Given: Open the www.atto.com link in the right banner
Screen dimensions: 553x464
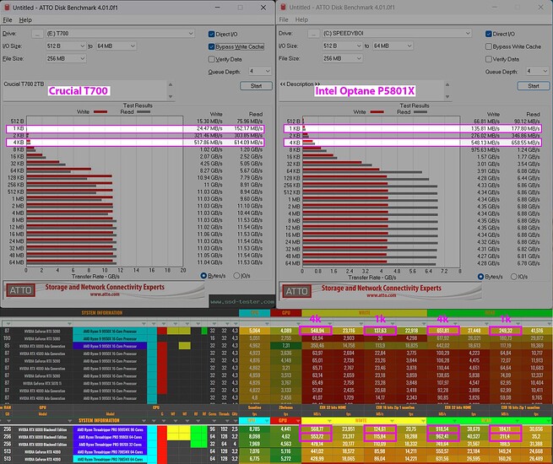Looking at the screenshot, I should [382, 295].
